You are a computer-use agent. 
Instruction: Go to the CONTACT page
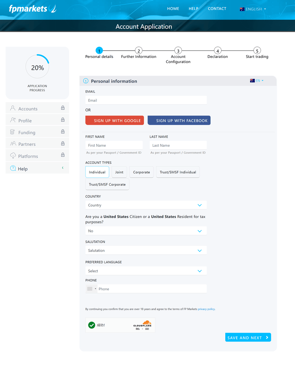click(x=217, y=8)
